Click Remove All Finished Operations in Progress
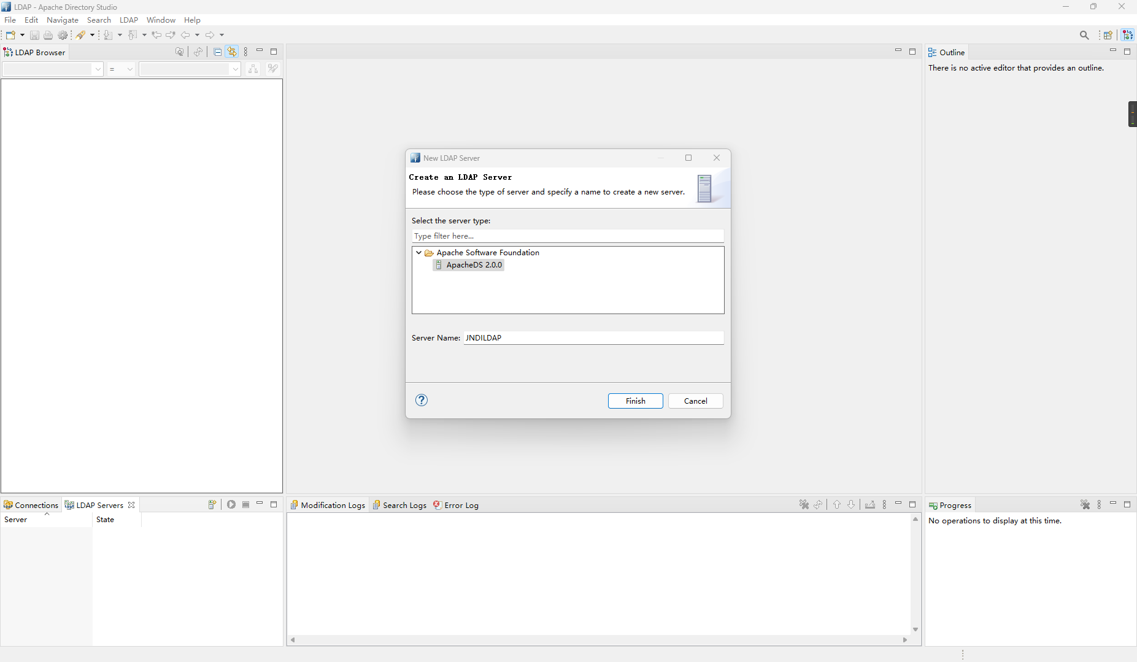The width and height of the screenshot is (1137, 662). [x=1085, y=504]
